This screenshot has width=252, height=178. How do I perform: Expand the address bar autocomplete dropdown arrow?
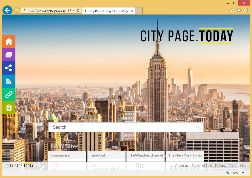tap(74, 11)
